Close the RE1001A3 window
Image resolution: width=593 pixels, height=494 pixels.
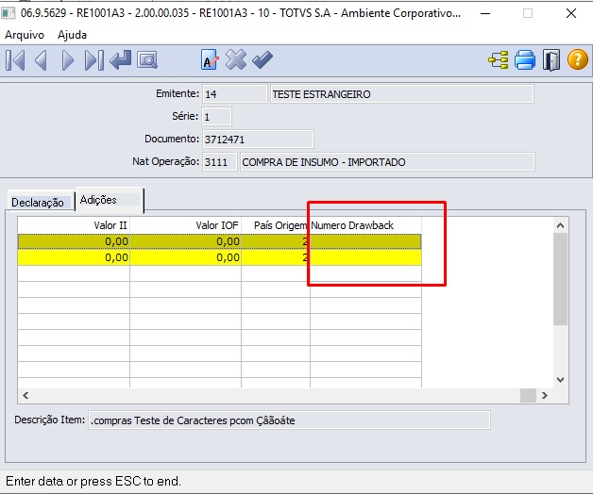click(x=571, y=13)
